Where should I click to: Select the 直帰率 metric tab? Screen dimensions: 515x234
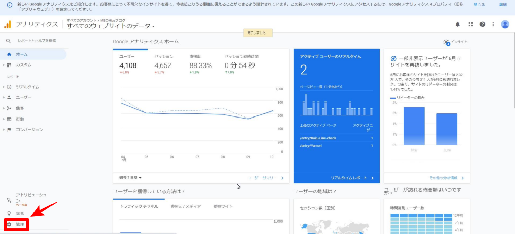coord(200,63)
